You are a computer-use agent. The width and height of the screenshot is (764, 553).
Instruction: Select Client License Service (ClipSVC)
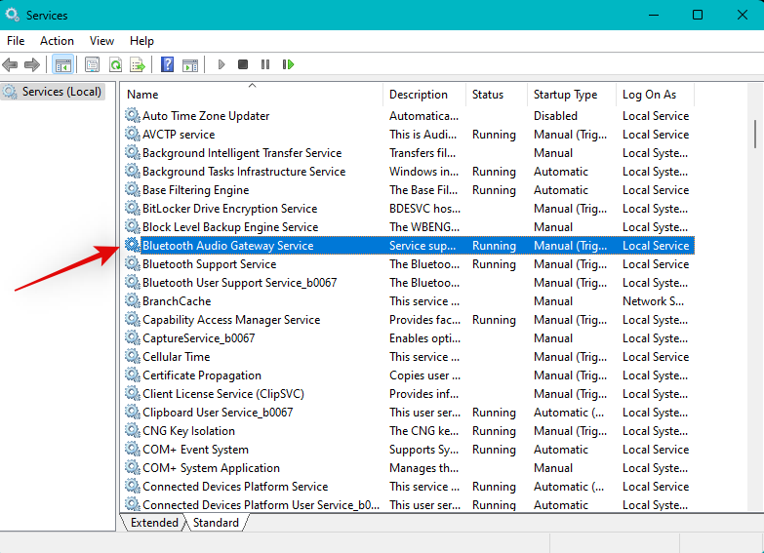click(409, 394)
